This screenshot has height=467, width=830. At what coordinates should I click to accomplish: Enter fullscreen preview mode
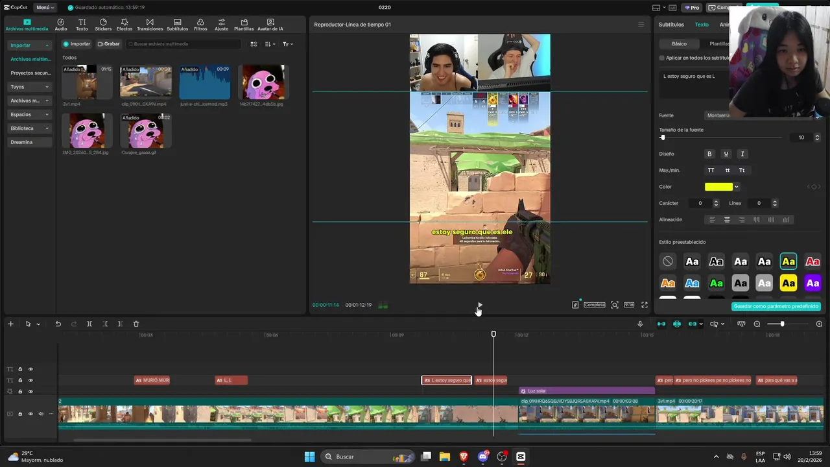[x=645, y=305]
